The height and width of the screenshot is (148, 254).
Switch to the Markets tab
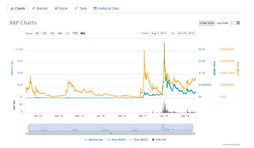(x=40, y=9)
